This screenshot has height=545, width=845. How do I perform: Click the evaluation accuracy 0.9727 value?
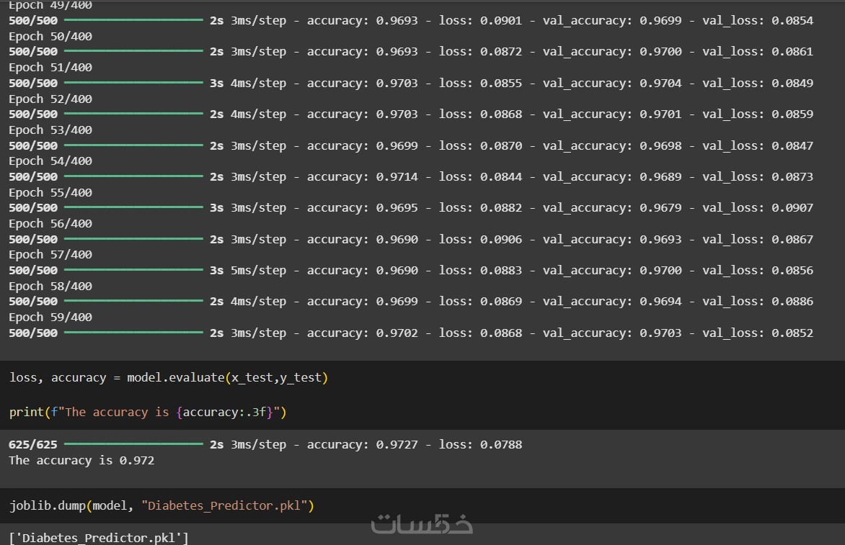[397, 444]
